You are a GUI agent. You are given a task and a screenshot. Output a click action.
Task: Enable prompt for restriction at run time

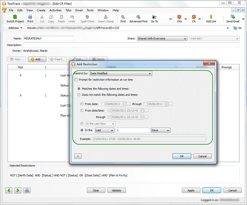(76, 80)
